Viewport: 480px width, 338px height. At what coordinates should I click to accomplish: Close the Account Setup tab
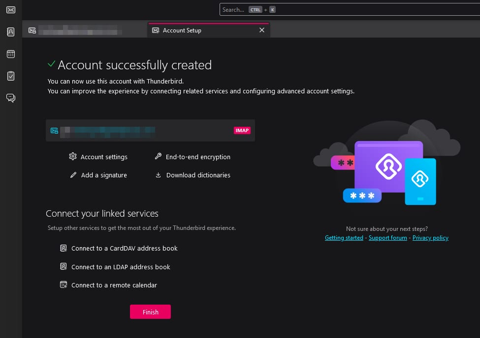[x=262, y=30]
